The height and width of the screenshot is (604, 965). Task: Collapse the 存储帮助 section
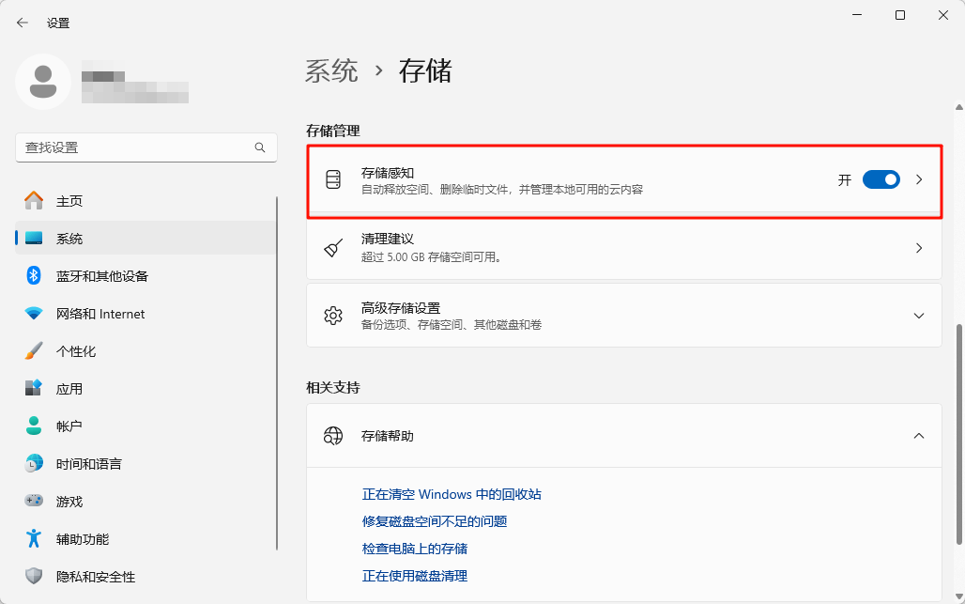click(x=919, y=436)
